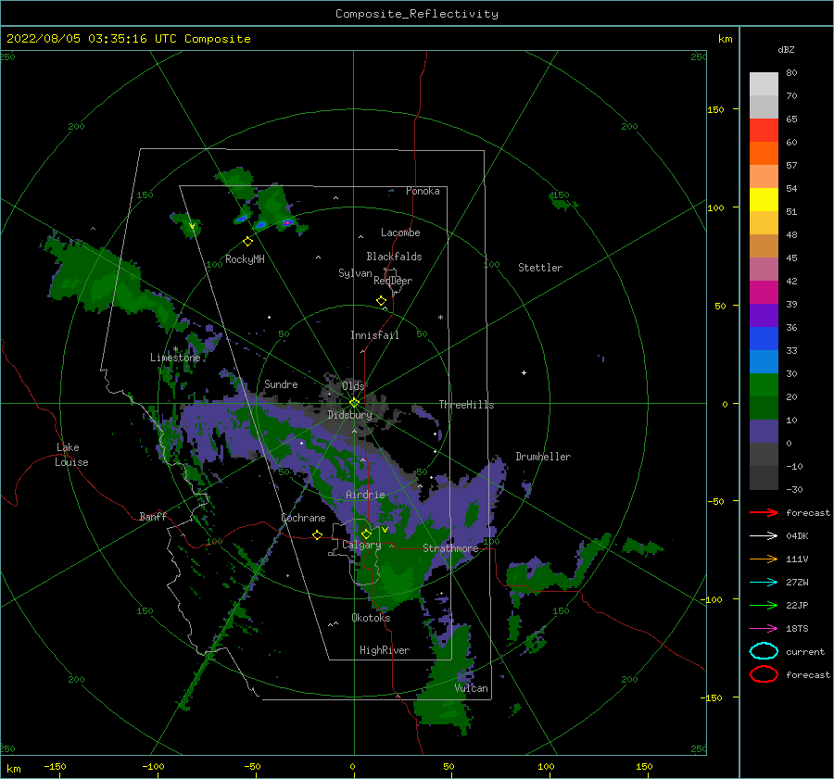Click the Olds label near radar center
The width and height of the screenshot is (834, 779).
[x=353, y=385]
